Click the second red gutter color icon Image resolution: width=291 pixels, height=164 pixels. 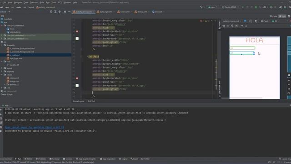(x=77, y=78)
